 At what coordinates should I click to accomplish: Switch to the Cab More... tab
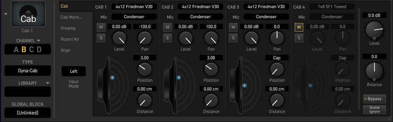pyautogui.click(x=71, y=17)
